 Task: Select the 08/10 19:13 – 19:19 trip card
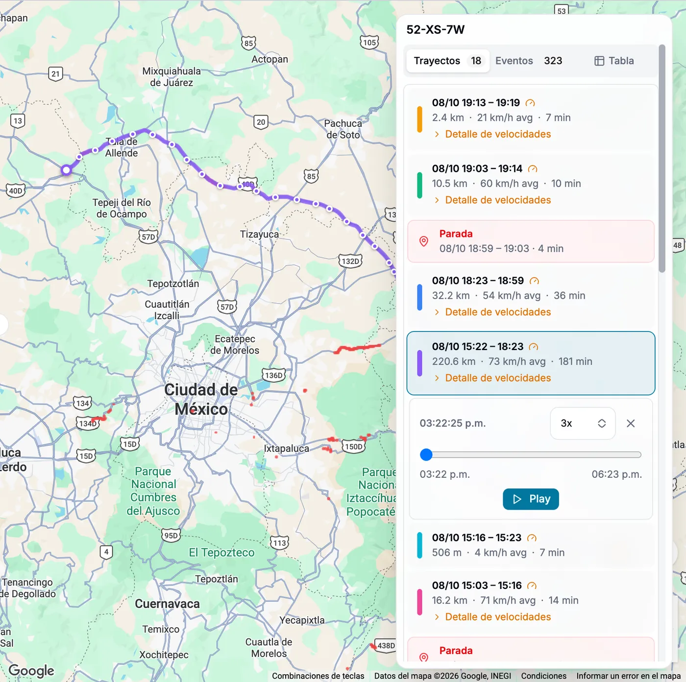[x=531, y=118]
